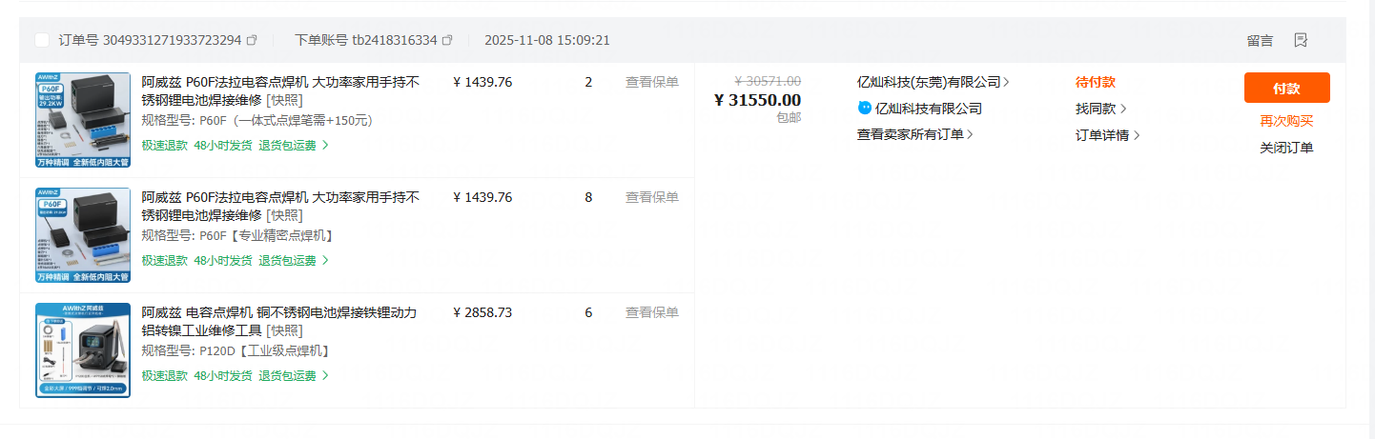Viewport: 1375px width, 439px height.
Task: Copy the order number 3049331271933723294
Action: tap(252, 41)
